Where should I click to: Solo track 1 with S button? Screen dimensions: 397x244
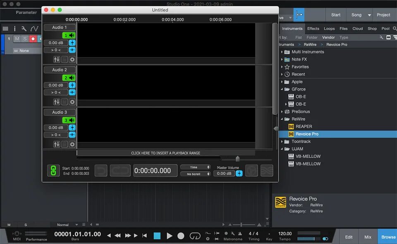25,39
